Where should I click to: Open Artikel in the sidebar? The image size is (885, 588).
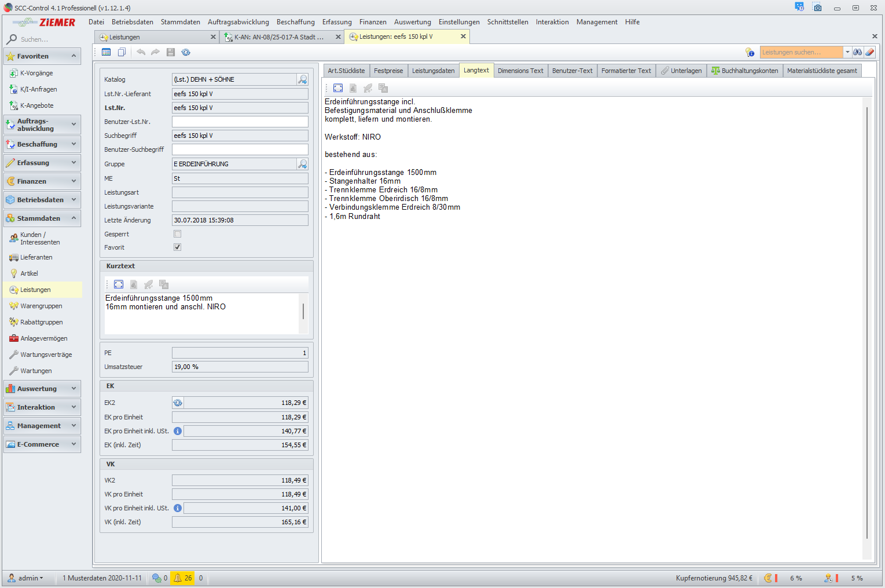[x=29, y=273]
